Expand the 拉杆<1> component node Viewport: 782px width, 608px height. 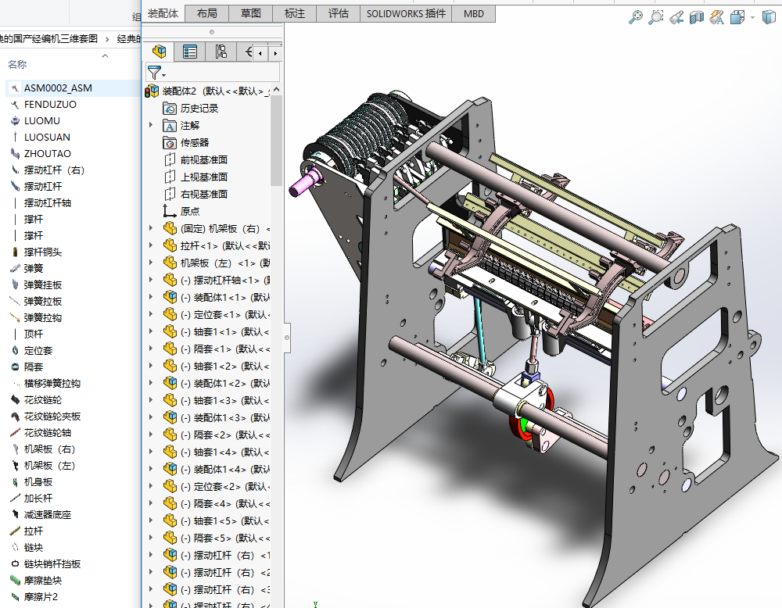(x=151, y=245)
